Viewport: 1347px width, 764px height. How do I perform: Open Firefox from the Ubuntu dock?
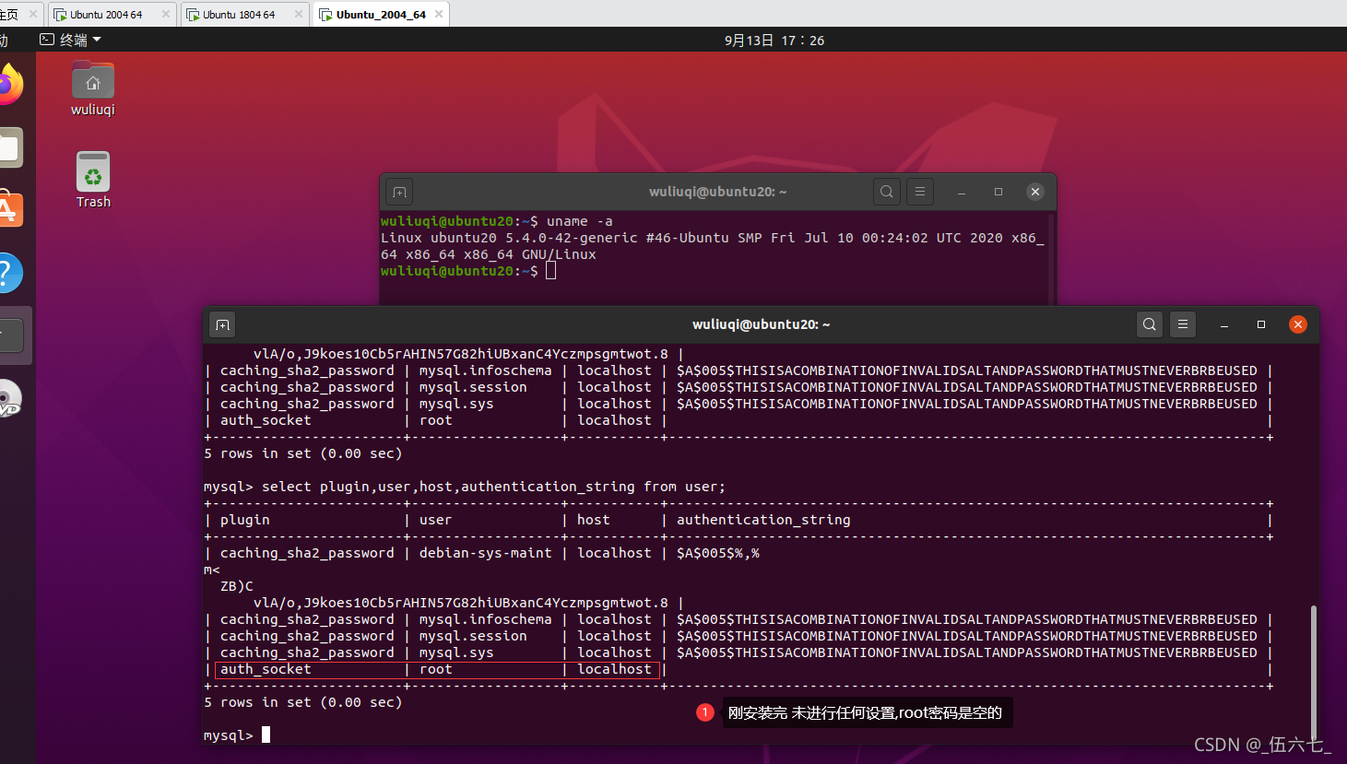tap(9, 85)
